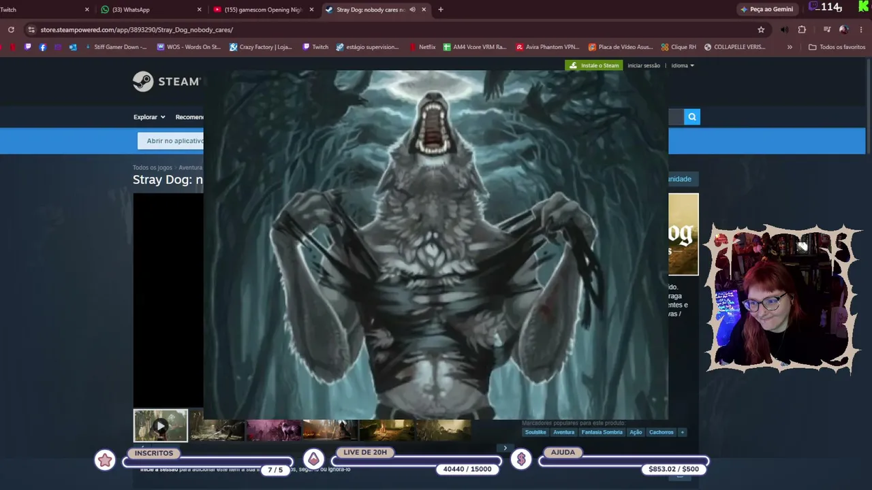Open the Aventura tag under popular markers
872x490 pixels.
click(563, 432)
